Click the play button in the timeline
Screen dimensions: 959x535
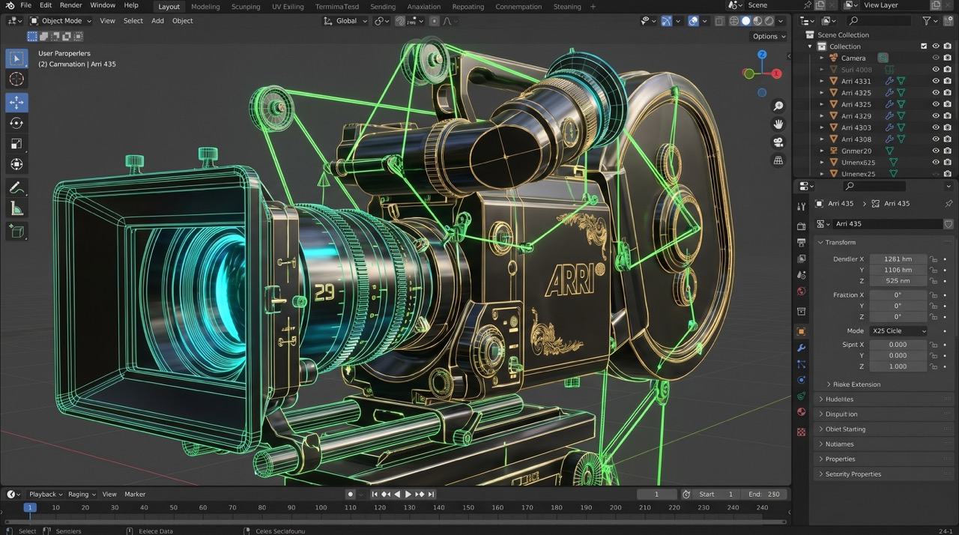pyautogui.click(x=408, y=495)
